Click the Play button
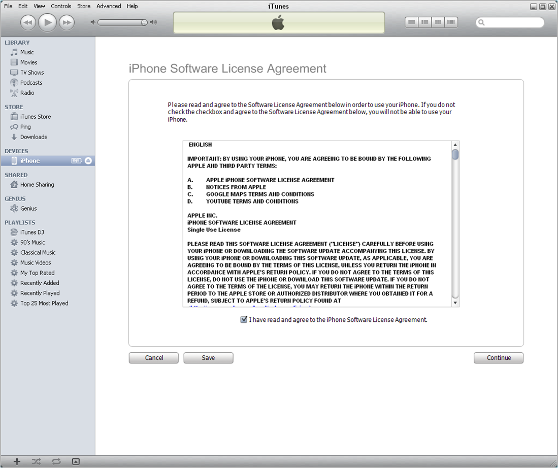558x468 pixels. coord(47,22)
